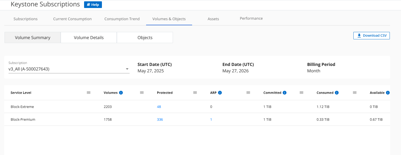The height and width of the screenshot is (155, 401).
Task: Click the Volumes column info icon
Action: pos(121,93)
